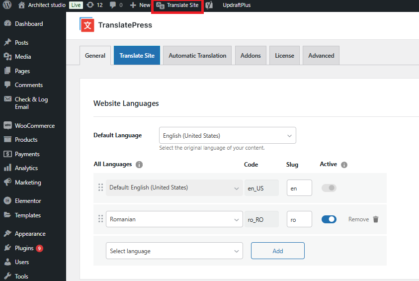Click the ro_RO code field
This screenshot has width=419, height=281.
pos(261,219)
